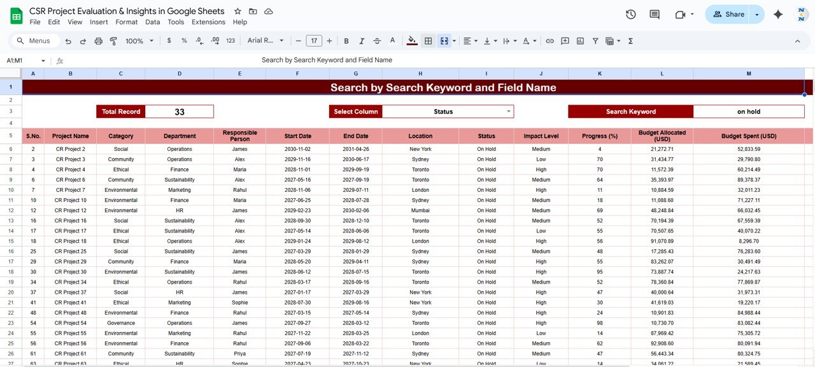The image size is (815, 367).
Task: Open the zoom level dropdown
Action: [139, 41]
